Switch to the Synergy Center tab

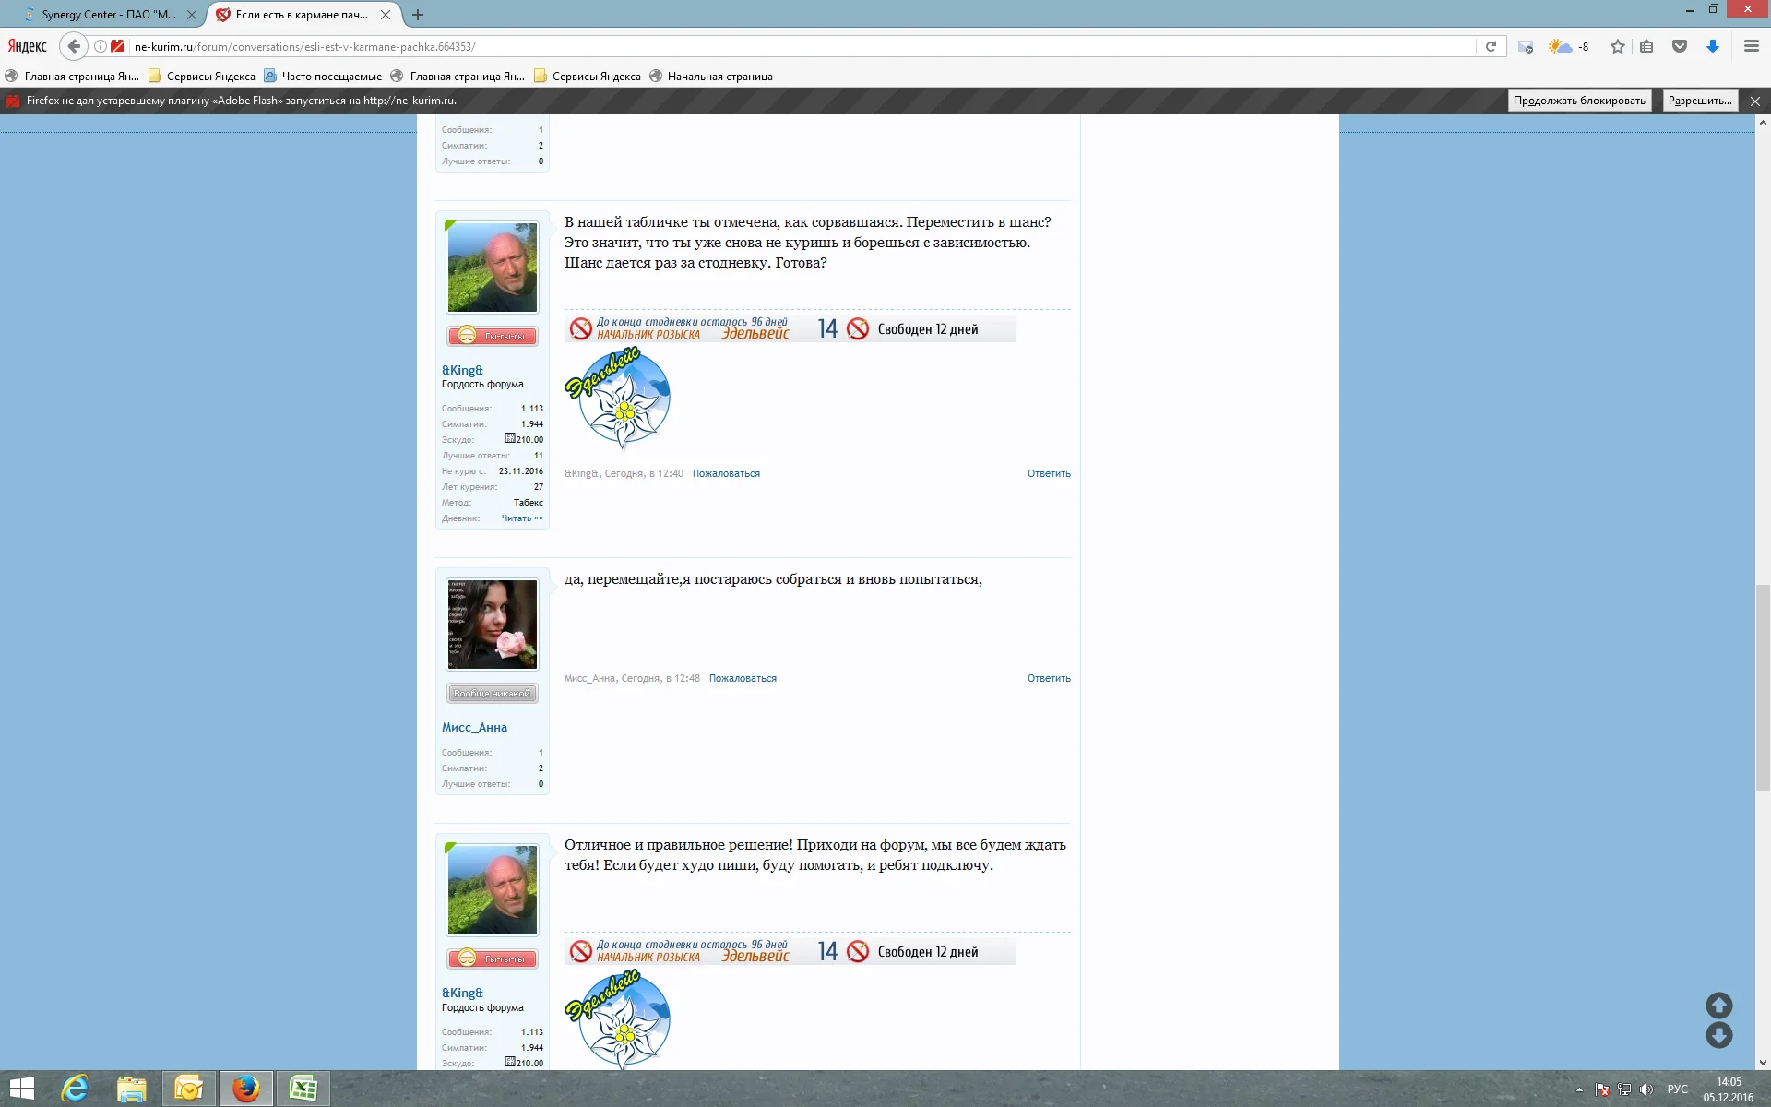click(109, 15)
